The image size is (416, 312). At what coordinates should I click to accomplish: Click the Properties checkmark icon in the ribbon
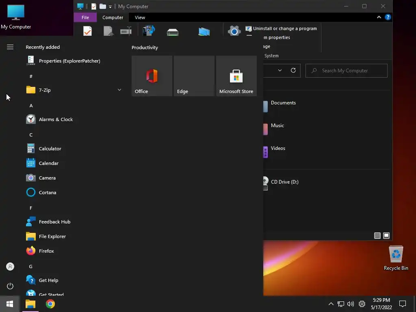click(x=88, y=31)
